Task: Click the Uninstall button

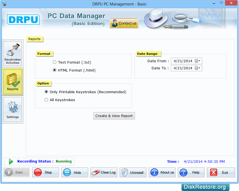Action: tap(133, 172)
